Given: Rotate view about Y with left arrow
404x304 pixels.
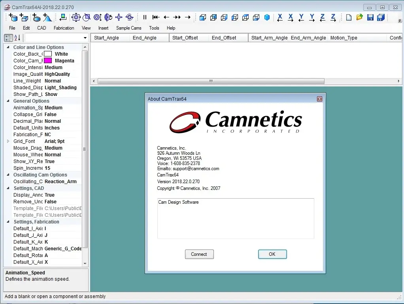Looking at the screenshot, I should pos(301,17).
